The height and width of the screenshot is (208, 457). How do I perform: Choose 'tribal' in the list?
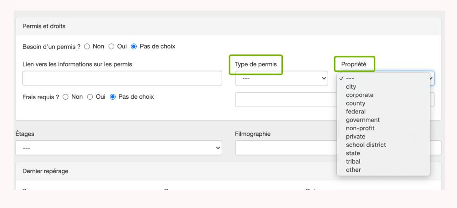[353, 161]
